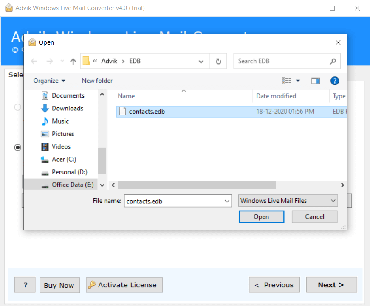Viewport: 370px width, 306px height.
Task: Select the Videos folder icon
Action: [x=45, y=147]
